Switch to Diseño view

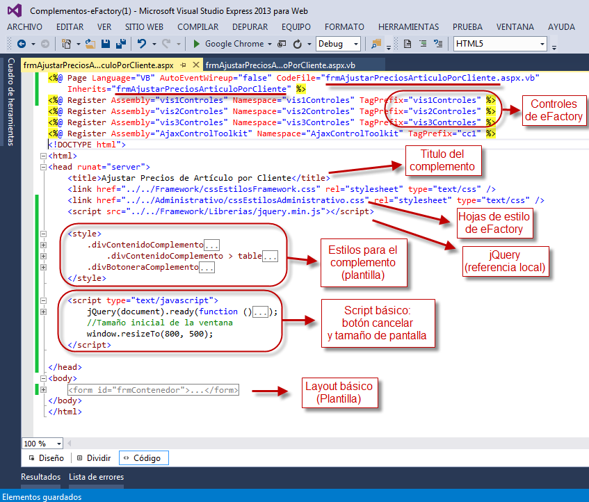click(46, 458)
